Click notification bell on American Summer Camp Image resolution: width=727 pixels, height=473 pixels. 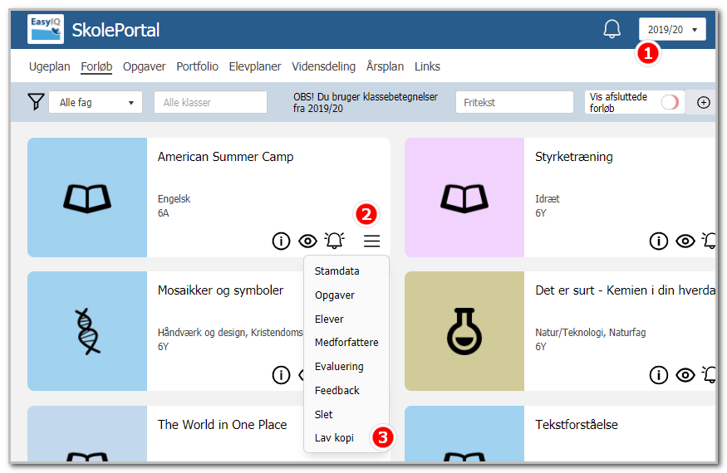click(334, 241)
